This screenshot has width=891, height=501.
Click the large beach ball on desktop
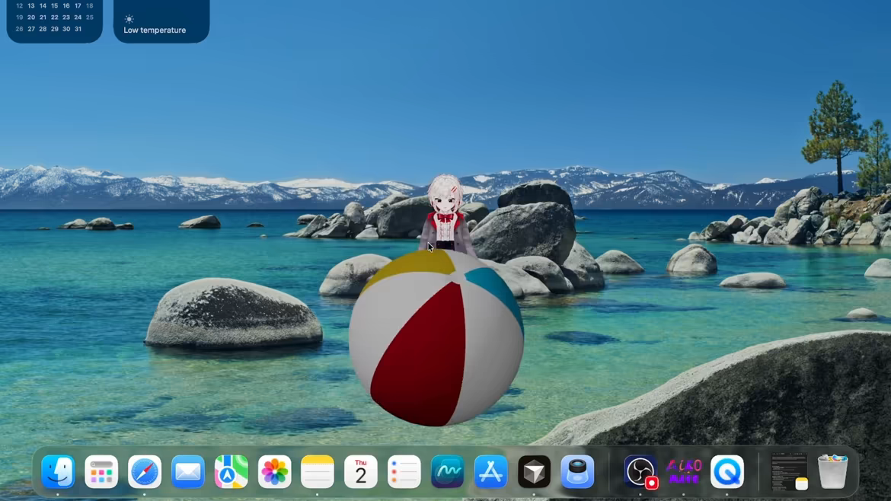click(x=436, y=338)
